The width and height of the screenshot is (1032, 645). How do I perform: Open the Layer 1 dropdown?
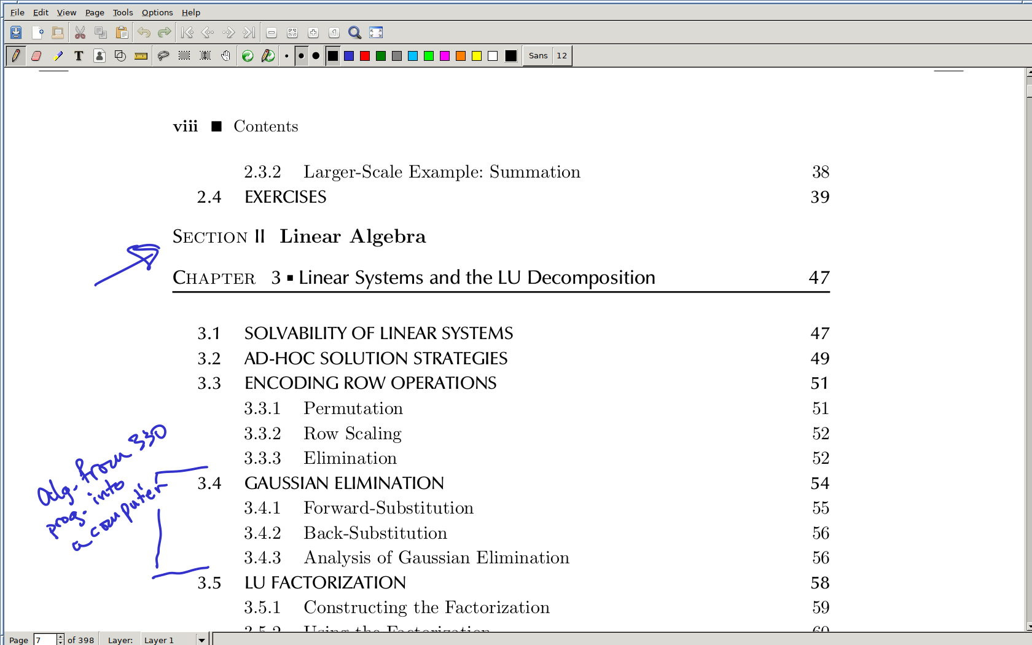point(201,639)
